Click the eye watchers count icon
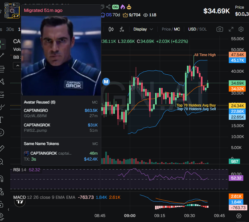Viewport: 249px width, 222px height. 145,15
